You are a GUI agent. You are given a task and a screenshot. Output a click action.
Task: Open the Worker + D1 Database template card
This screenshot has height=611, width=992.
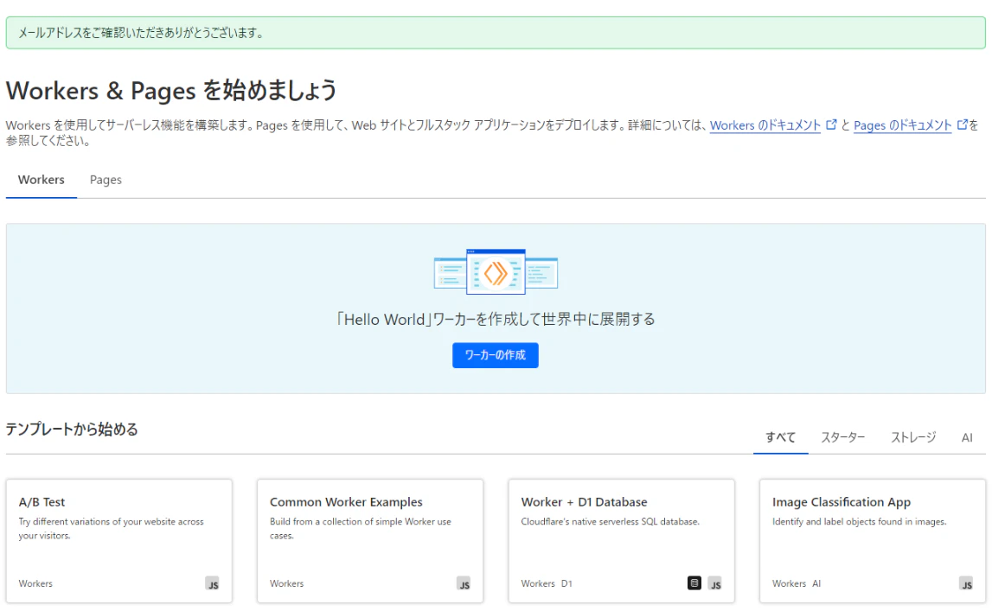tap(621, 541)
